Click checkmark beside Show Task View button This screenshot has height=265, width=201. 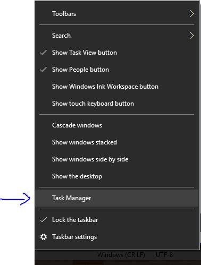point(44,53)
